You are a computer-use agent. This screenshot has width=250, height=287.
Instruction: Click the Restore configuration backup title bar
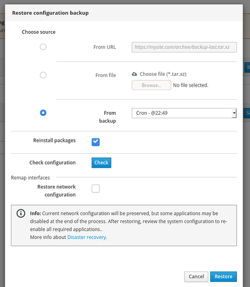124,13
